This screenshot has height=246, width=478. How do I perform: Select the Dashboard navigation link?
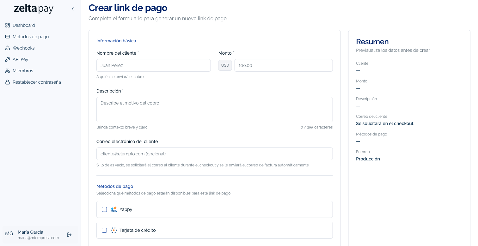coord(24,25)
